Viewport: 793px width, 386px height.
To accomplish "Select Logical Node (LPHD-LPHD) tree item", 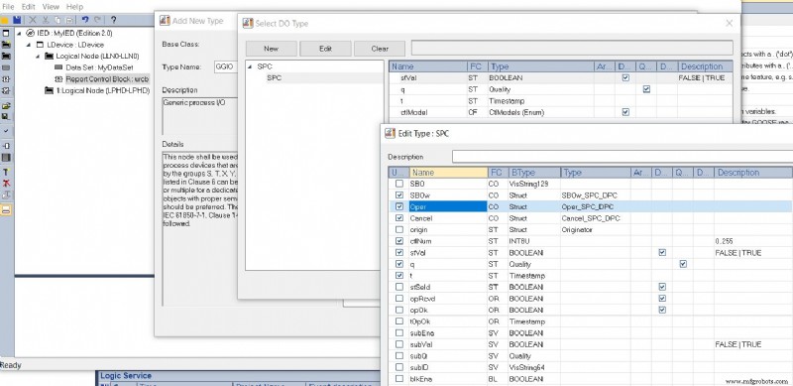I will [103, 90].
